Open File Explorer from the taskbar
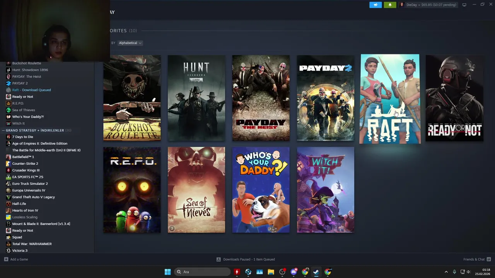 coord(271,272)
